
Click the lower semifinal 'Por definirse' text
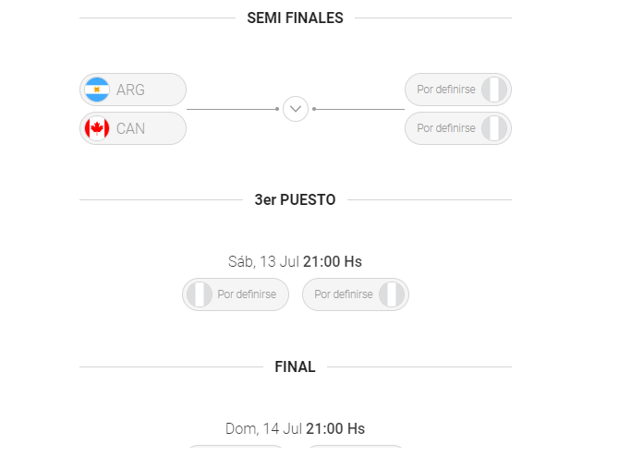(446, 128)
